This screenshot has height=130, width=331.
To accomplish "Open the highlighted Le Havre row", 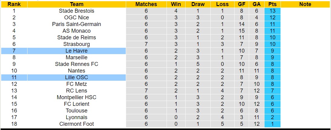I will point(76,51).
